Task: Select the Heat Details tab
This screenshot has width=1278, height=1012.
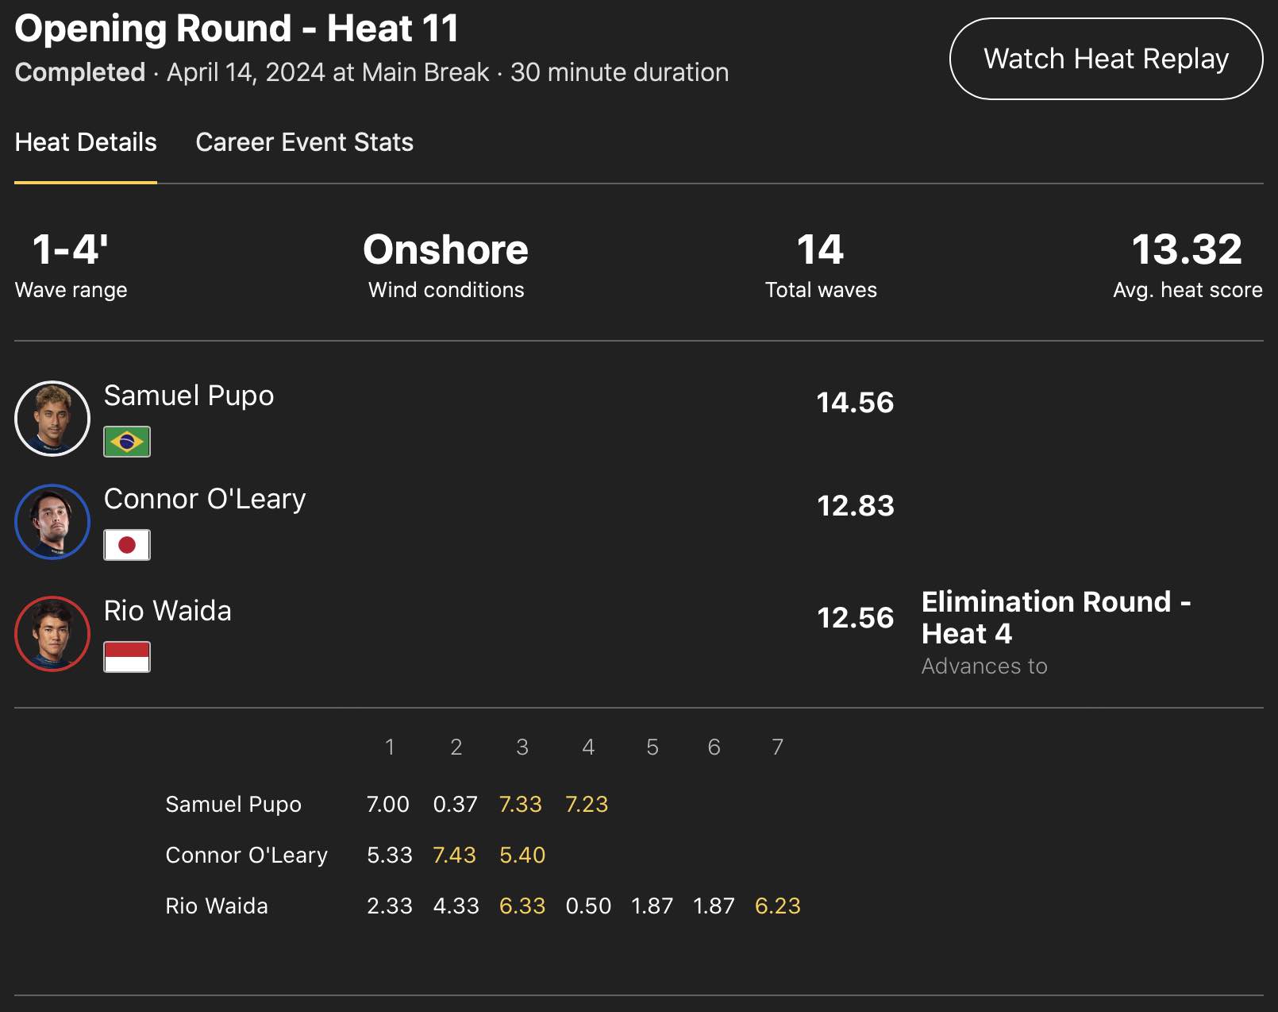Action: tap(86, 142)
